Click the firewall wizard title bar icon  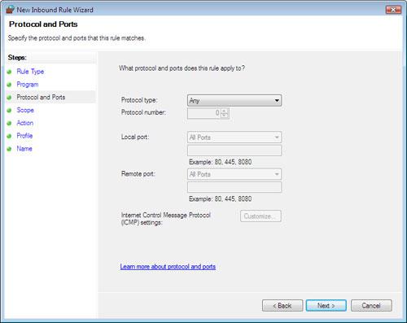point(10,10)
